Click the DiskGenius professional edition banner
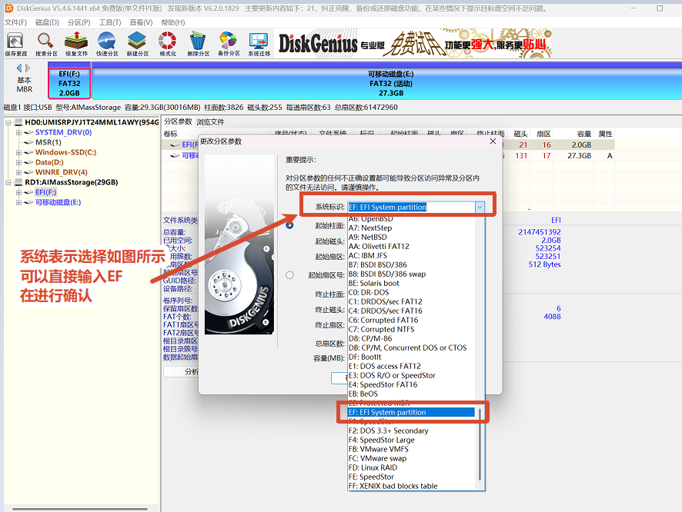Image resolution: width=682 pixels, height=512 pixels. 413,43
